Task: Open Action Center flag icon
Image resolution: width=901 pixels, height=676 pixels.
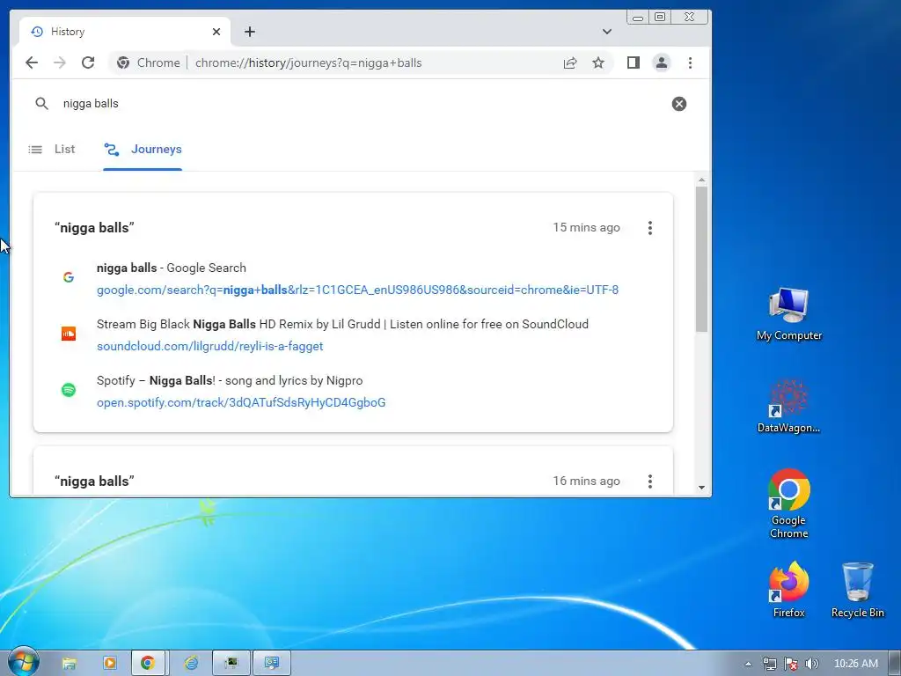Action: click(791, 664)
